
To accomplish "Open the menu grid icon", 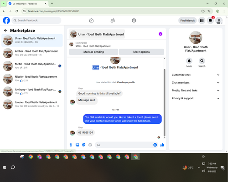I will 202,20.
